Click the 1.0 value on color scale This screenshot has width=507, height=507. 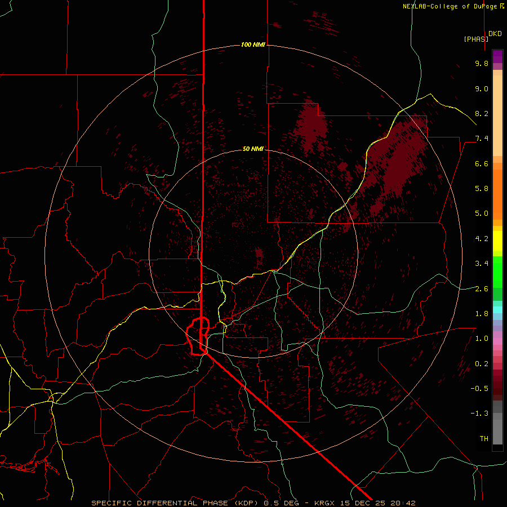point(482,339)
